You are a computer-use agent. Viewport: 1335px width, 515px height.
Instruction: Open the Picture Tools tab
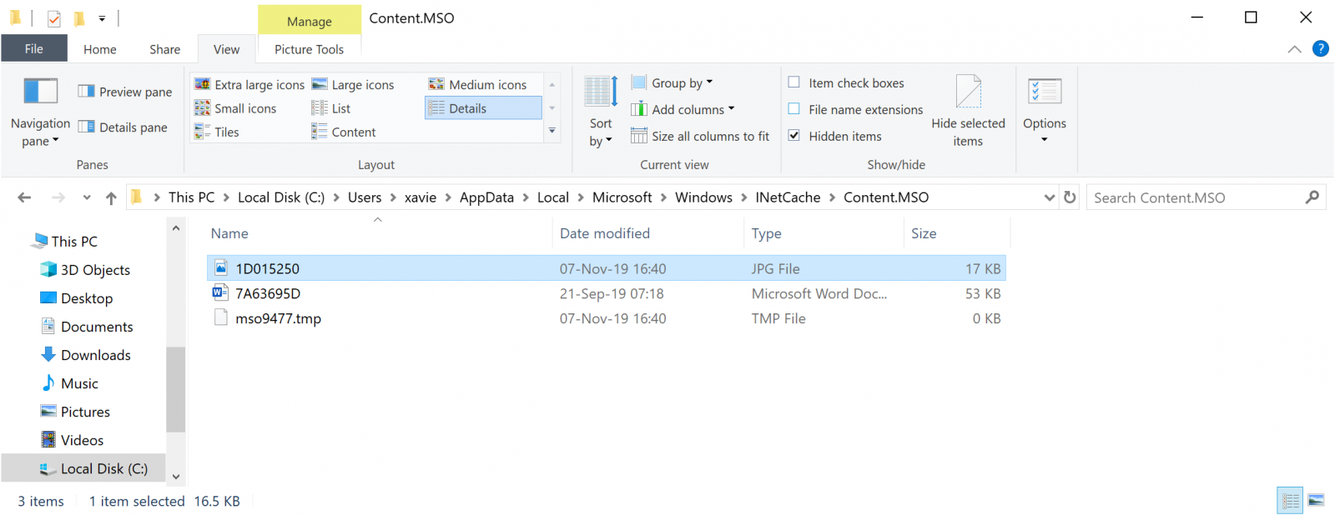(x=309, y=50)
